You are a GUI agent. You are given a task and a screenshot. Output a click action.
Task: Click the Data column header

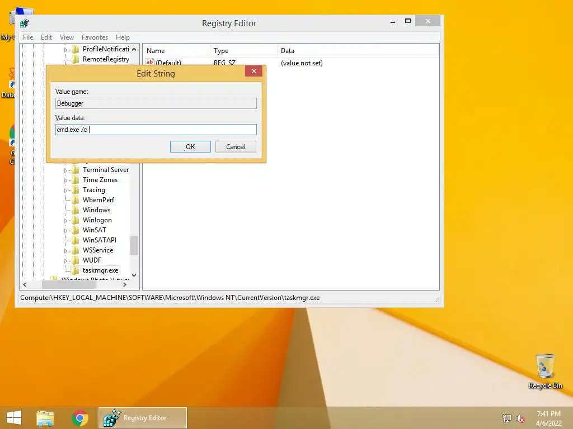358,51
